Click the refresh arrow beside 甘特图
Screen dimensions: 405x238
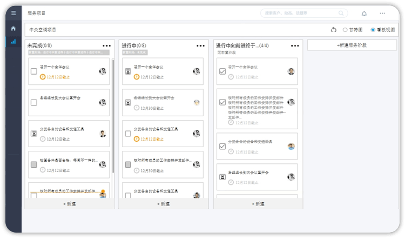point(334,30)
